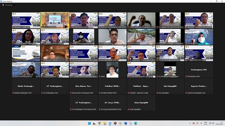Click the large 'Publikasi - Bape...' name text
The image size is (225, 126).
141,86
